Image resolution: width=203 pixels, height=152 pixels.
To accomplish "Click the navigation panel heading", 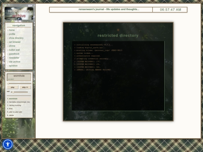I will (x=19, y=26).
